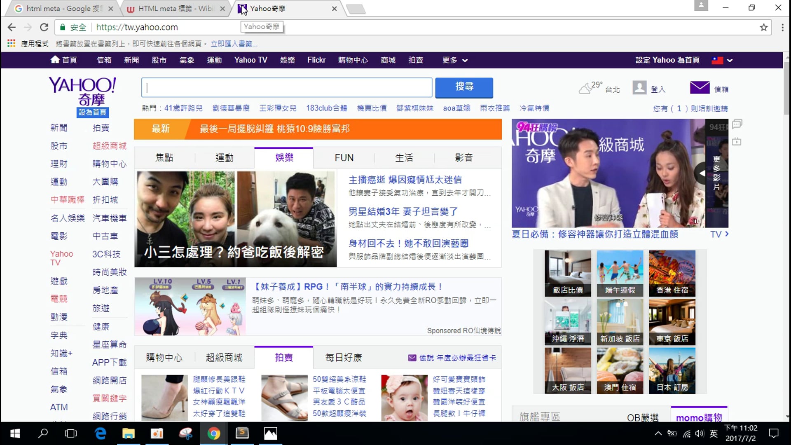
Task: Open Microsoft Edge from taskbar
Action: (101, 433)
